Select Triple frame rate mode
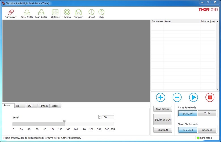Screen dimensions: 221x142 pos(207,113)
